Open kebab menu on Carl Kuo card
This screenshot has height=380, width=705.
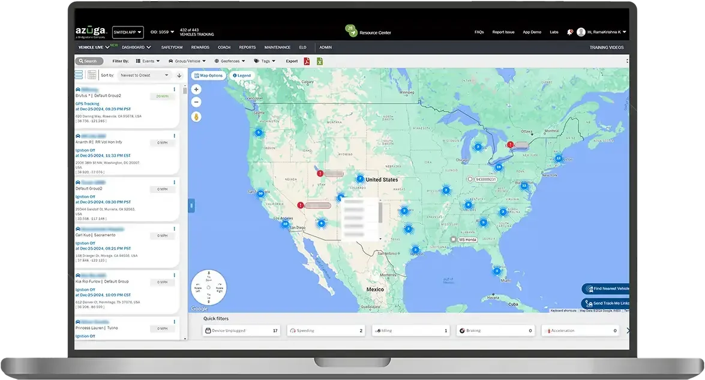pyautogui.click(x=175, y=229)
